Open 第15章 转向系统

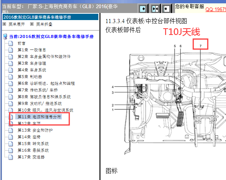pyautogui.click(x=33, y=144)
